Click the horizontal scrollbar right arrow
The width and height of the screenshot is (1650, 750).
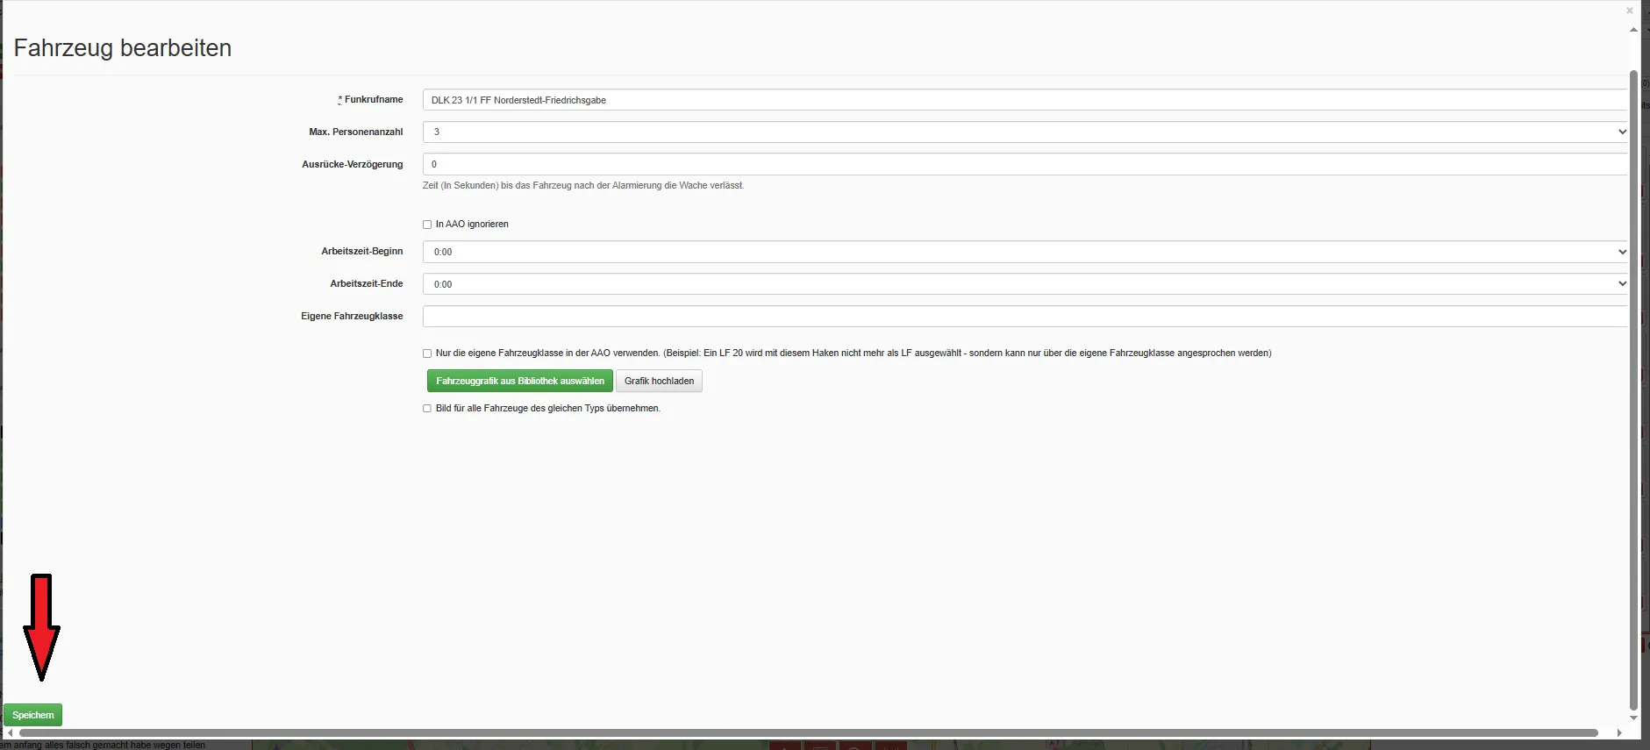tap(1619, 732)
